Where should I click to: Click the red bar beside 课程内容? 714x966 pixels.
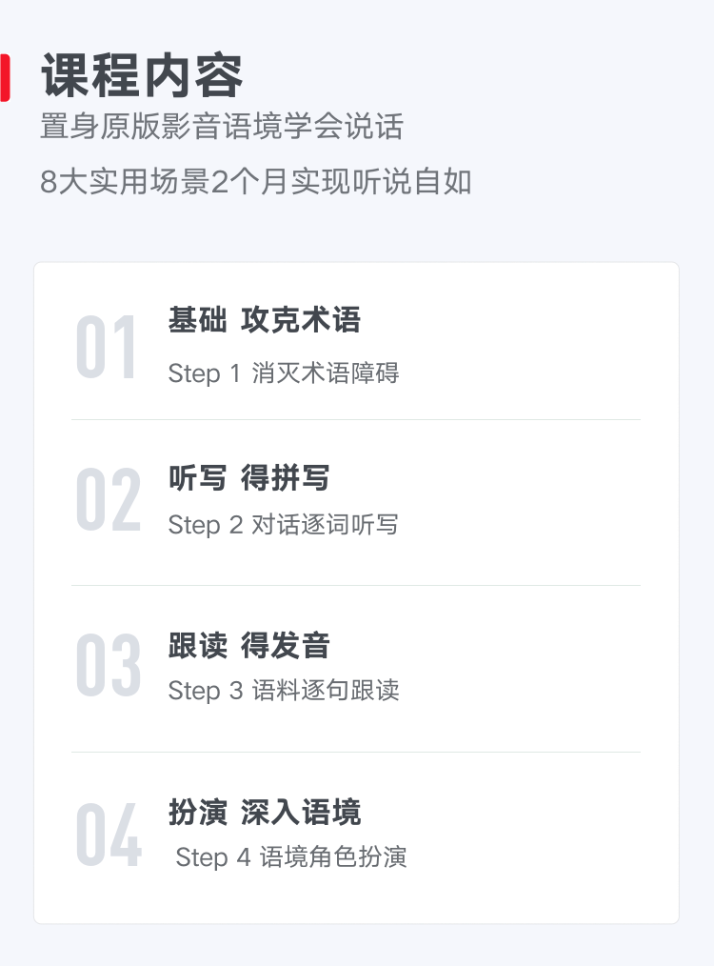[x=5, y=77]
